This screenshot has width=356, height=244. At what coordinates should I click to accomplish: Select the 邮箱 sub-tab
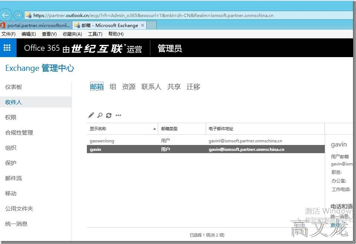pyautogui.click(x=97, y=86)
